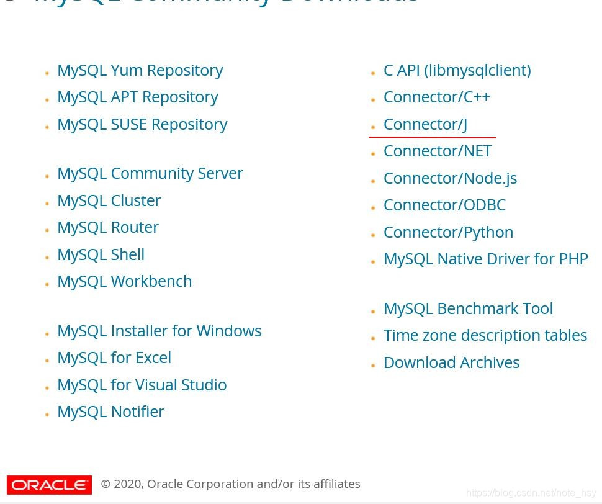Open the C API (libmysqlclient) link
The image size is (602, 504).
click(457, 71)
